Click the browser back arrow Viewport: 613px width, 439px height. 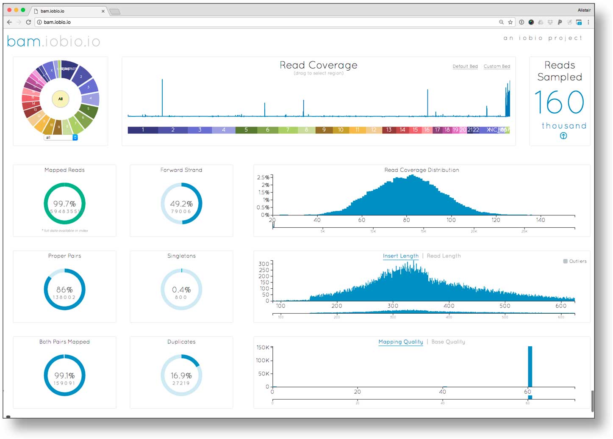click(x=9, y=22)
